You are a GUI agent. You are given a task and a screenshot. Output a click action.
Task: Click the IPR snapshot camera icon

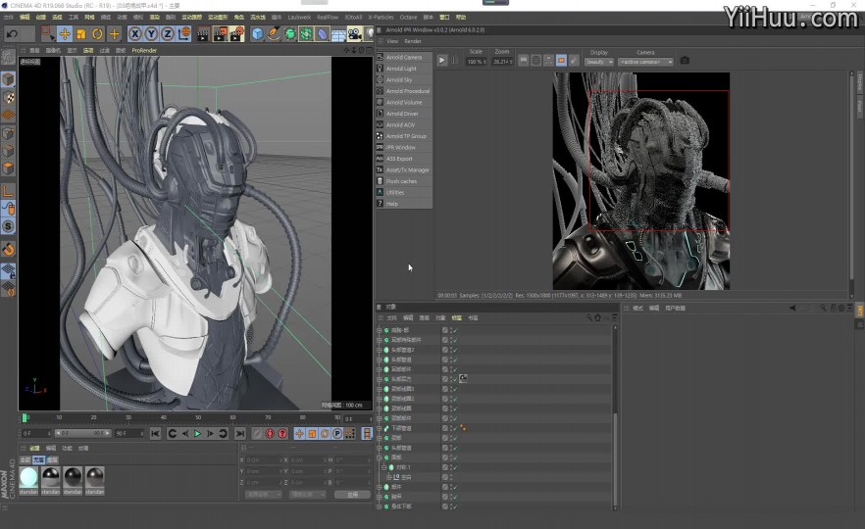[685, 60]
